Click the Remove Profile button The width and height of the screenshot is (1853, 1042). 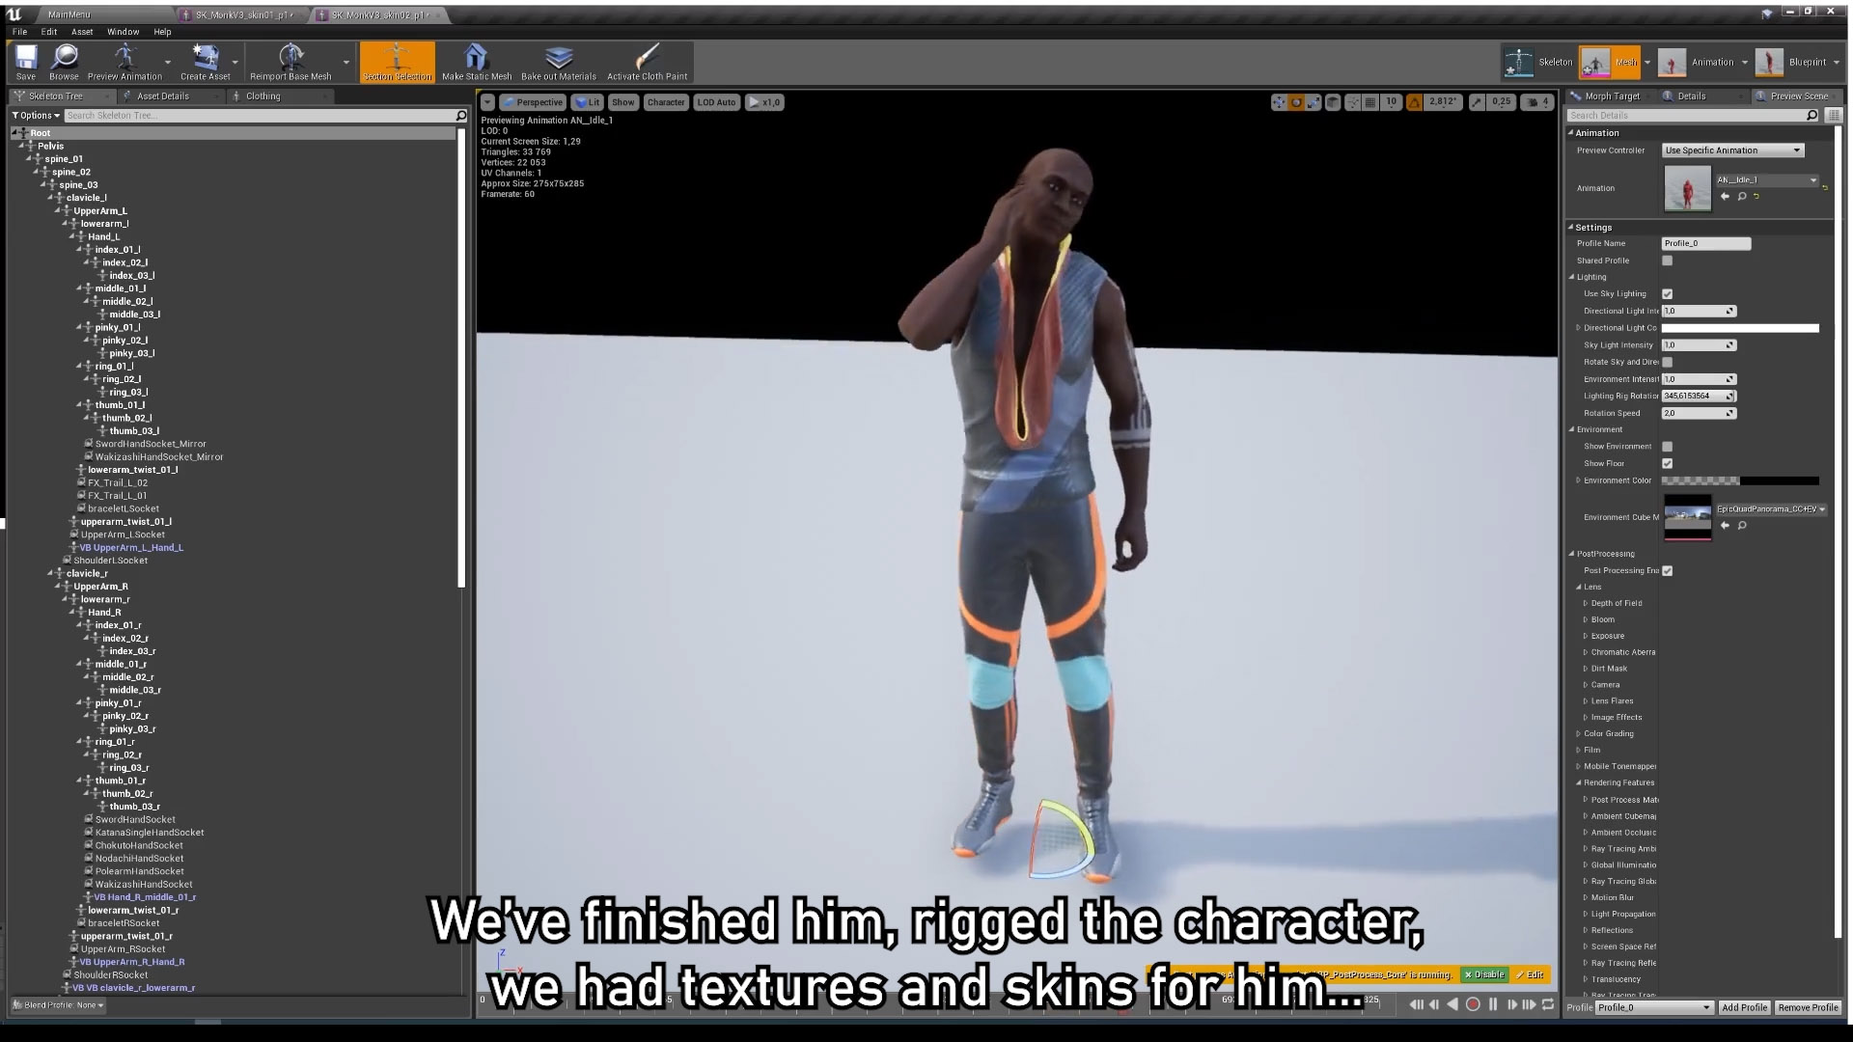1809,1007
